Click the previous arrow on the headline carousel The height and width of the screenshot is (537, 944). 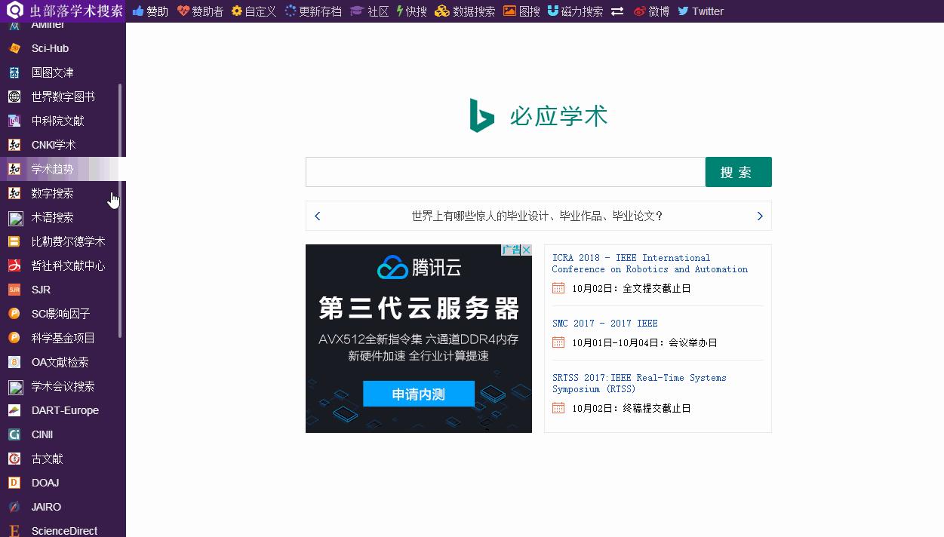317,216
